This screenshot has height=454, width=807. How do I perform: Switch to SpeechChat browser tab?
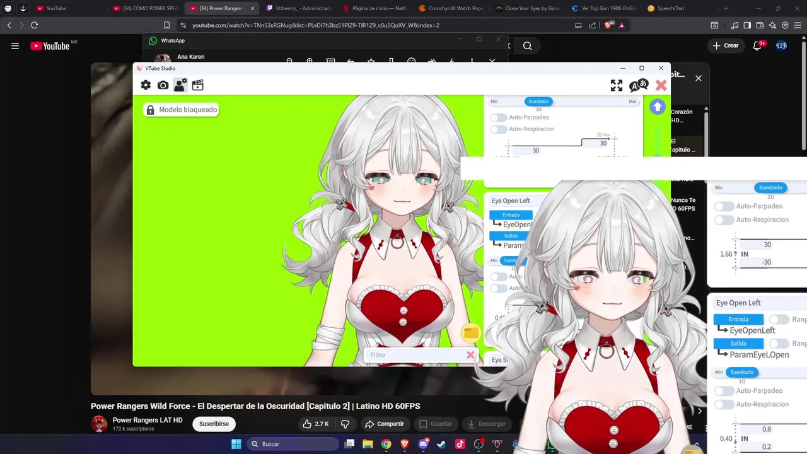pyautogui.click(x=680, y=8)
